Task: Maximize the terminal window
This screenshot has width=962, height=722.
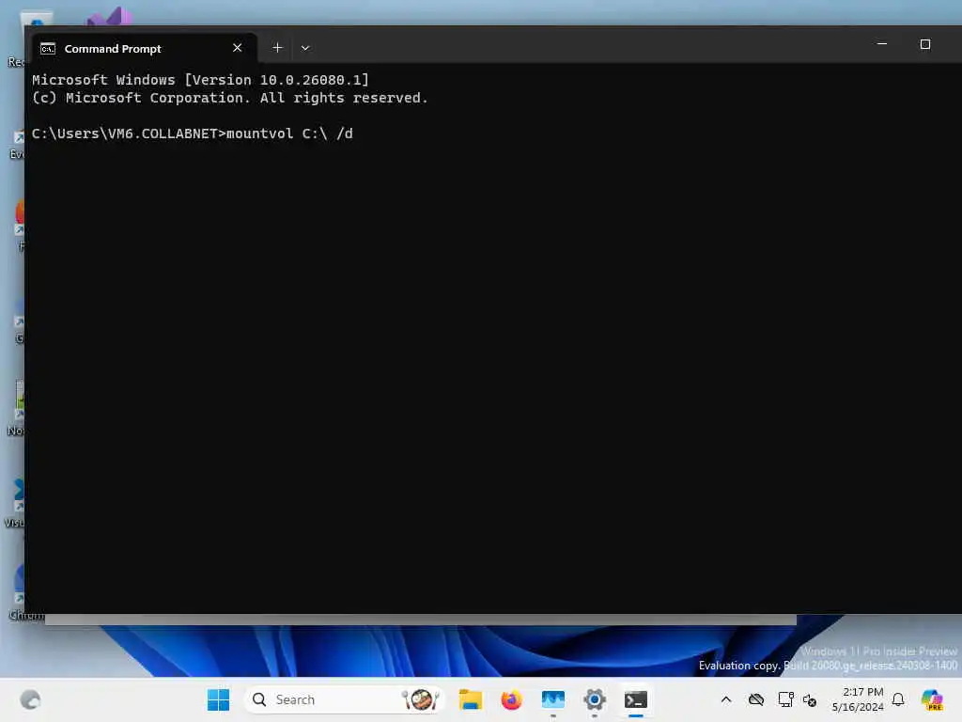Action: 925,44
